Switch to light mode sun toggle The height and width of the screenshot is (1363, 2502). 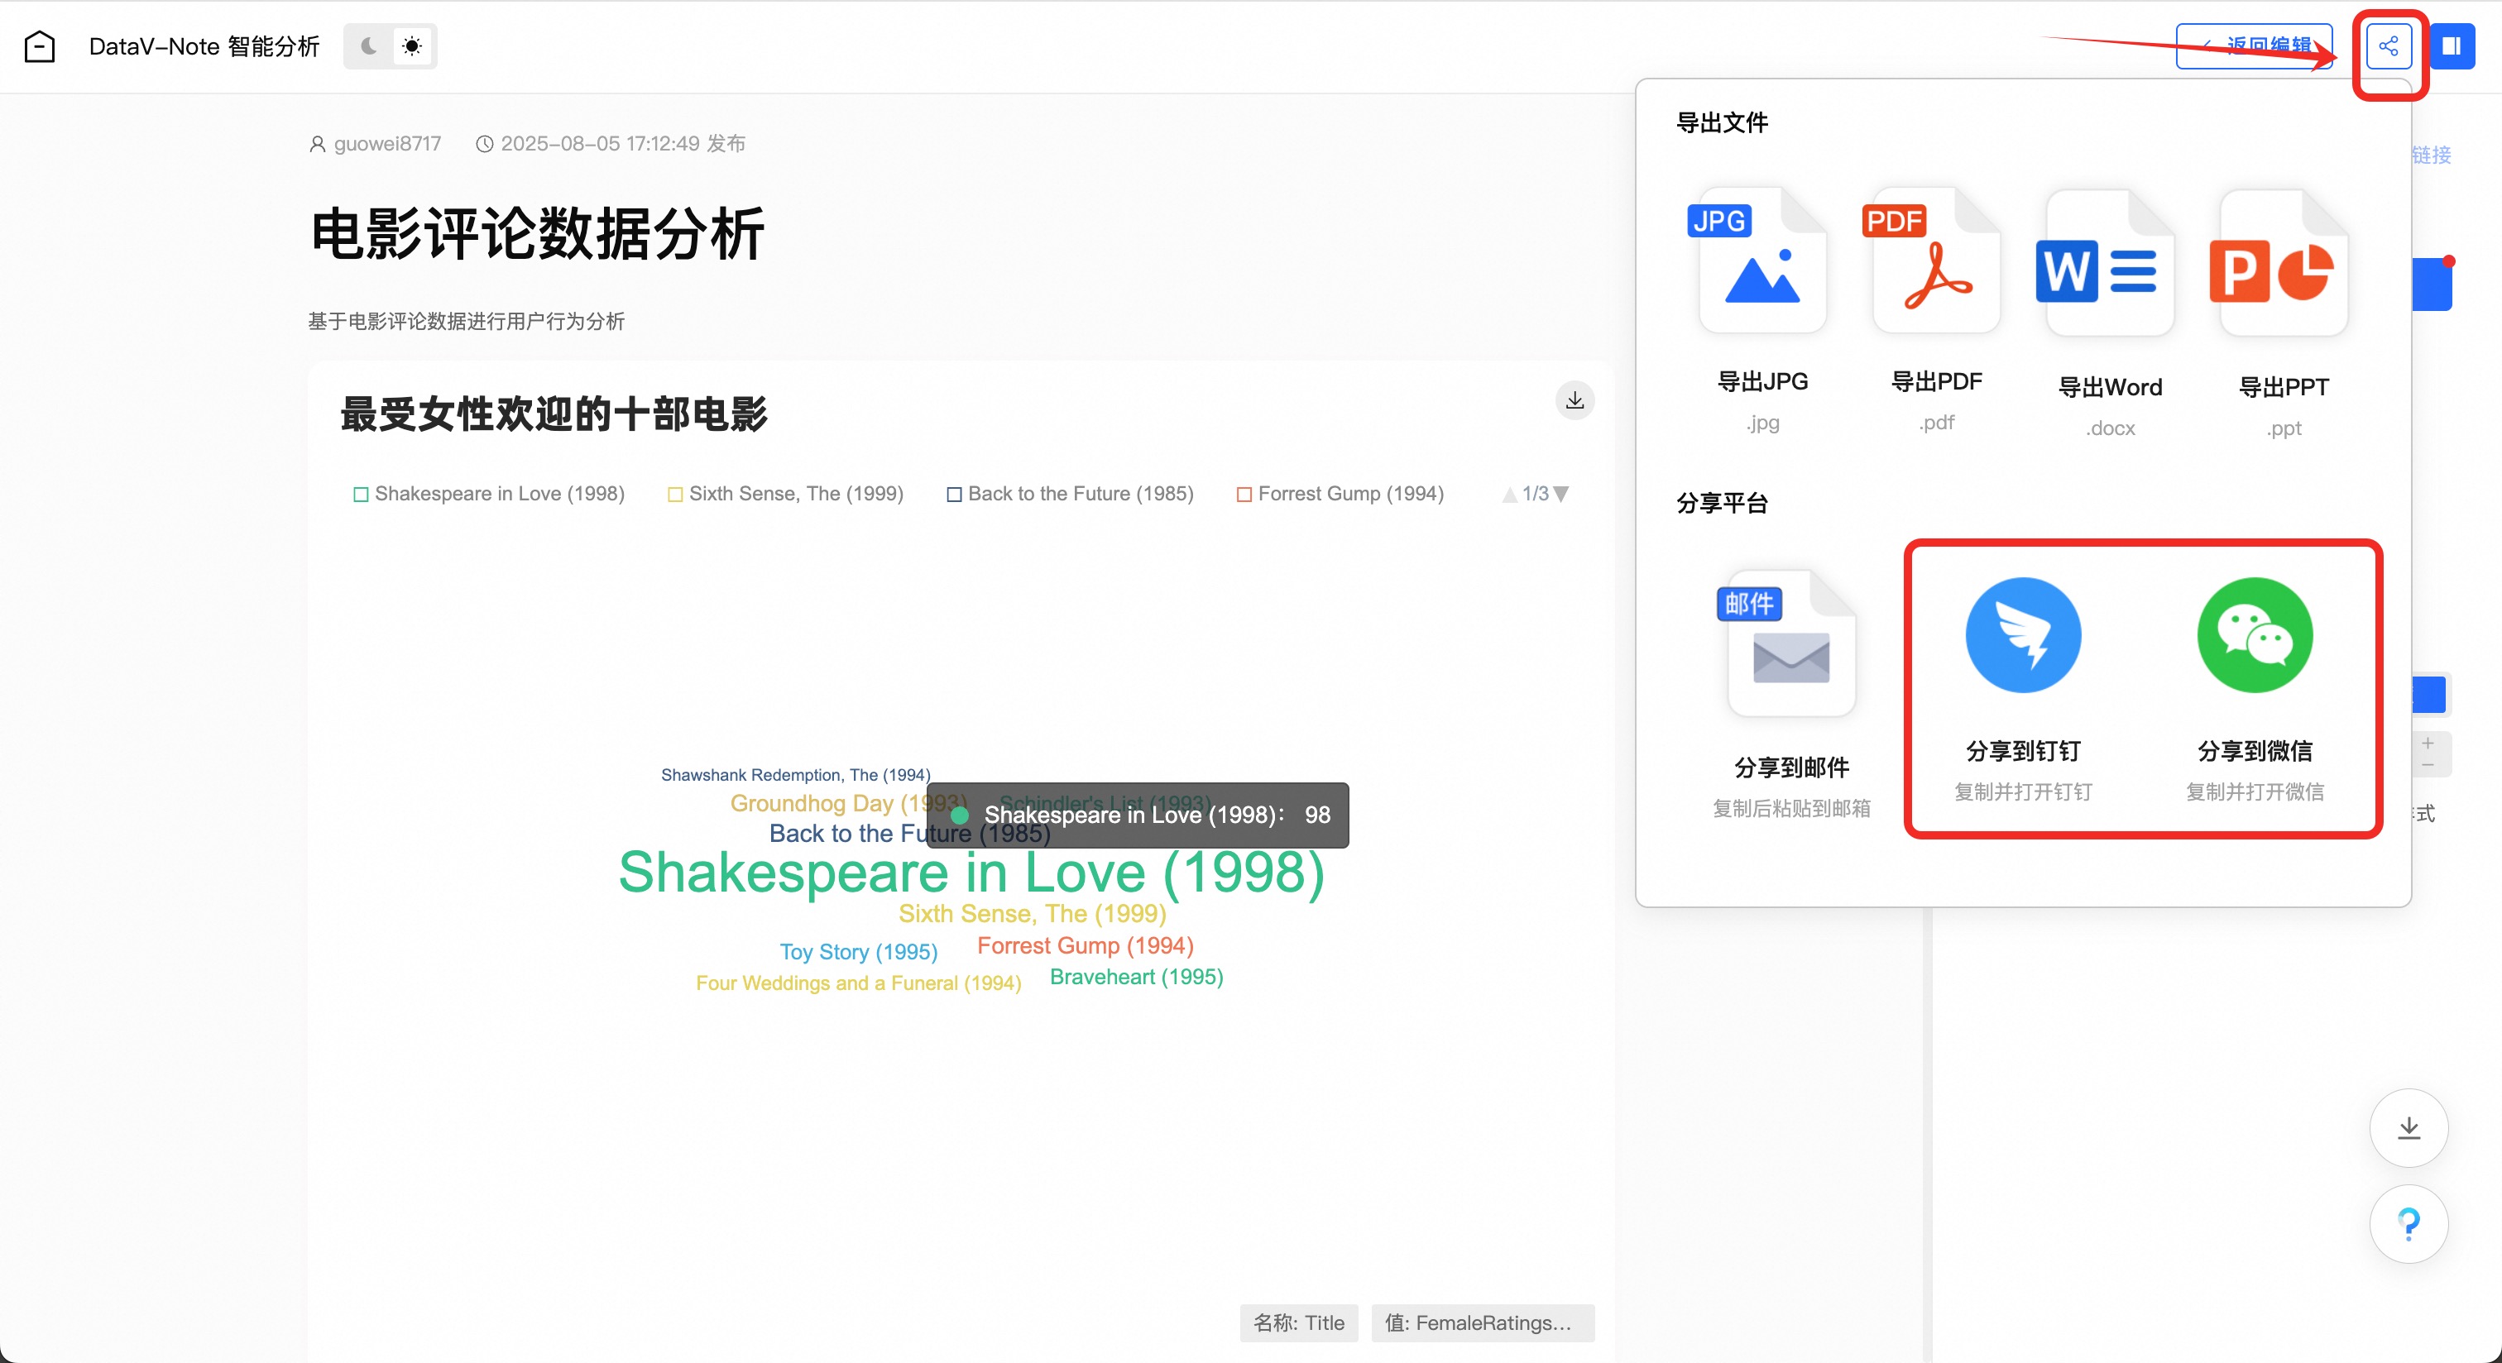pyautogui.click(x=412, y=46)
